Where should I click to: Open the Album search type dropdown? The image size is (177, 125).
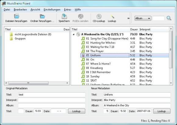point(143,18)
